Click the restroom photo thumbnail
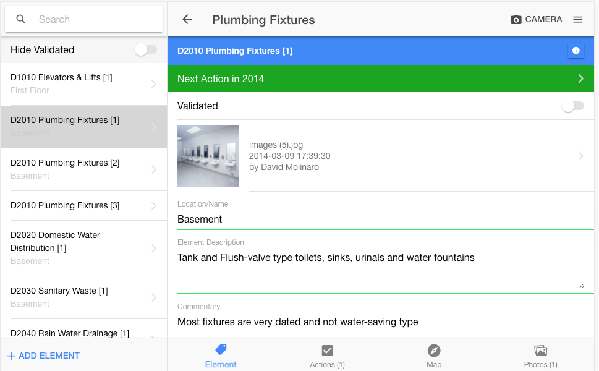The image size is (599, 371). point(208,156)
